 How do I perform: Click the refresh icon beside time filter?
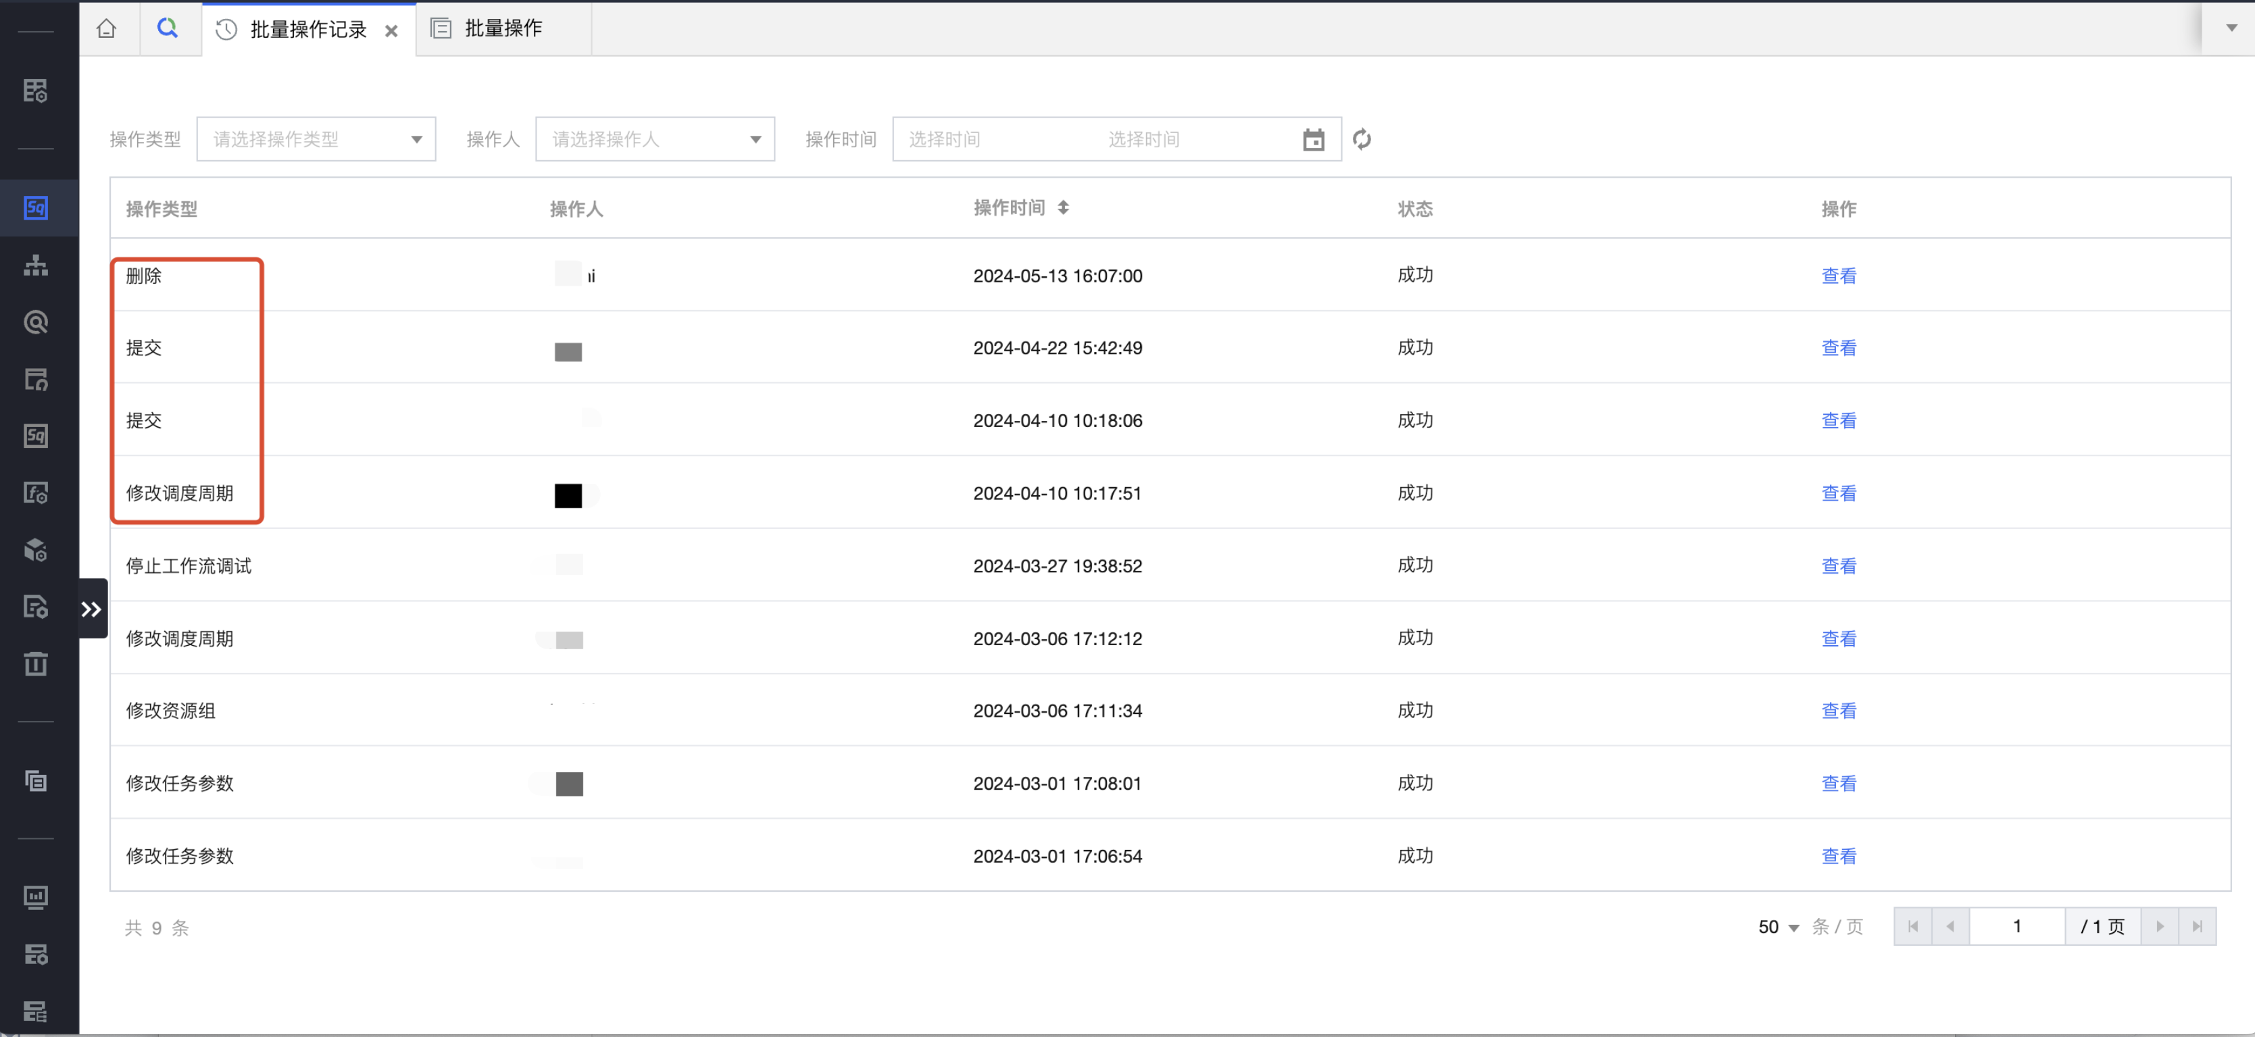[x=1361, y=139]
